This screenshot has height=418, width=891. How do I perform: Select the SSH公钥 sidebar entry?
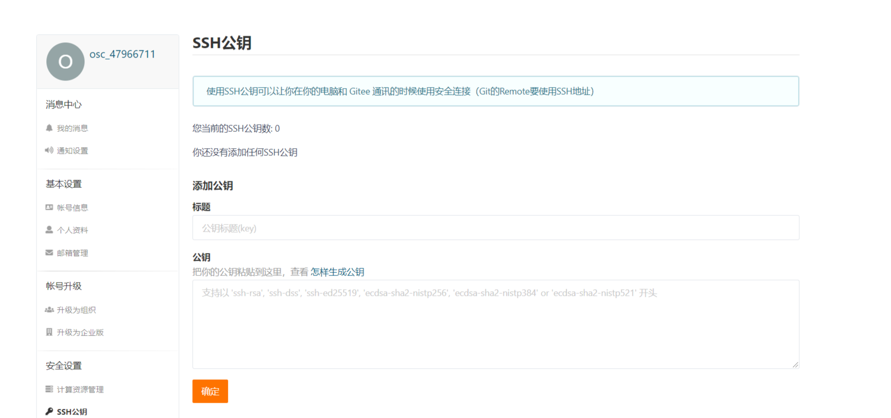click(x=72, y=412)
